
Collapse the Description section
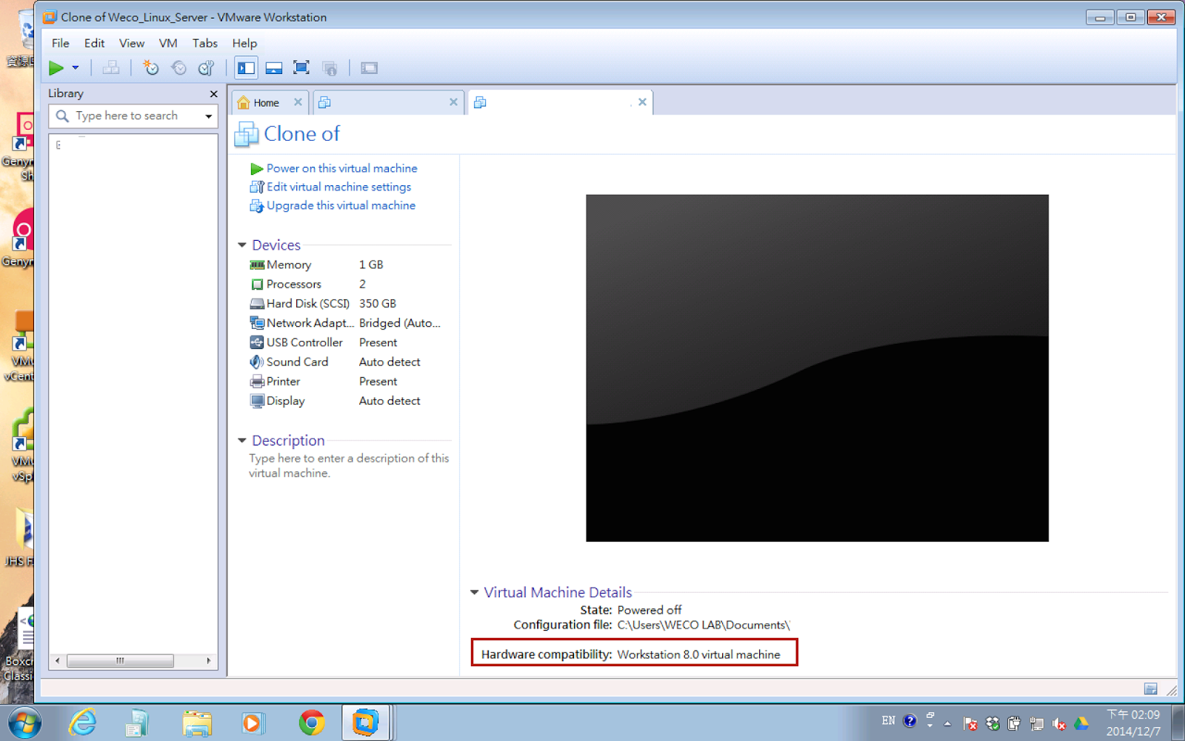coord(241,440)
